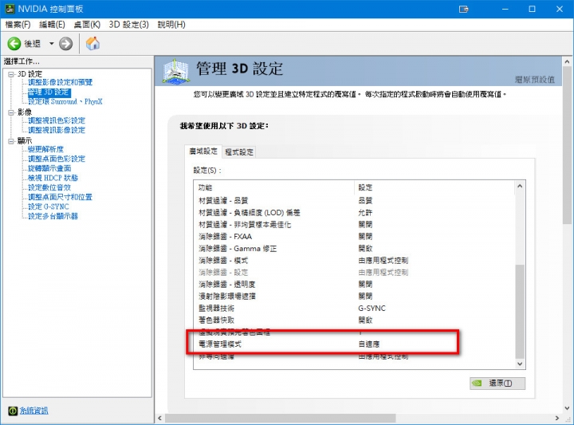
Task: Open 調整桌面尺寸和位置 item
Action: click(x=60, y=197)
